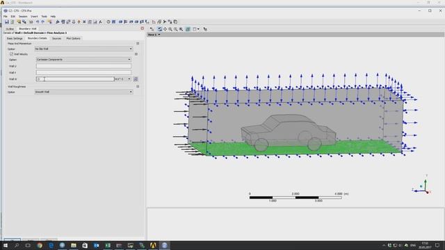Open the Chrome browser from taskbar
This screenshot has width=445, height=250.
point(40,245)
